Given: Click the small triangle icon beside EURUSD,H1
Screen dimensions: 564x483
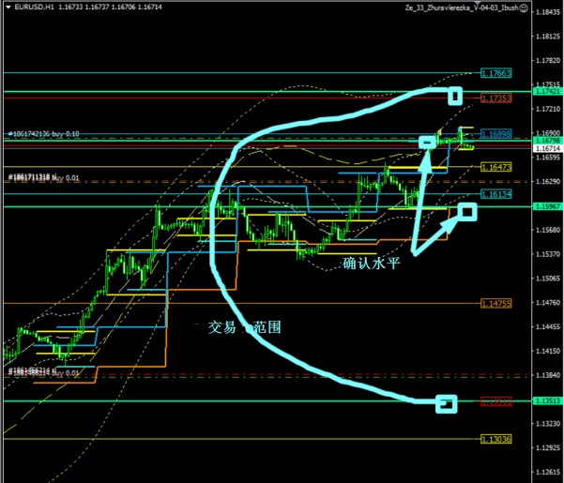Looking at the screenshot, I should coord(6,8).
